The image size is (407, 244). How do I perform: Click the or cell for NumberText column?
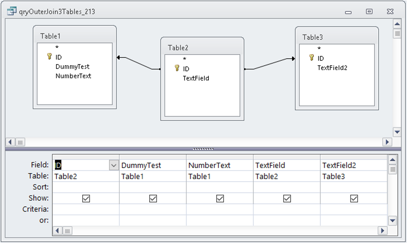(220, 220)
